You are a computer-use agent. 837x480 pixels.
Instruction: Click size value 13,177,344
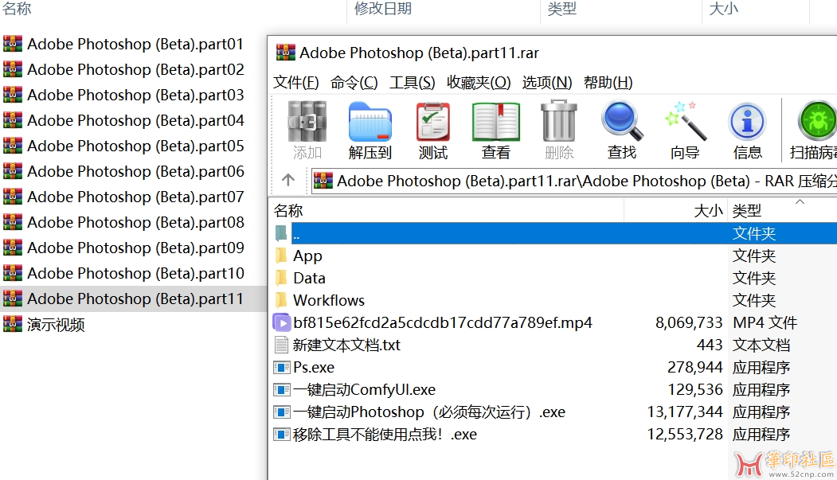pos(685,412)
